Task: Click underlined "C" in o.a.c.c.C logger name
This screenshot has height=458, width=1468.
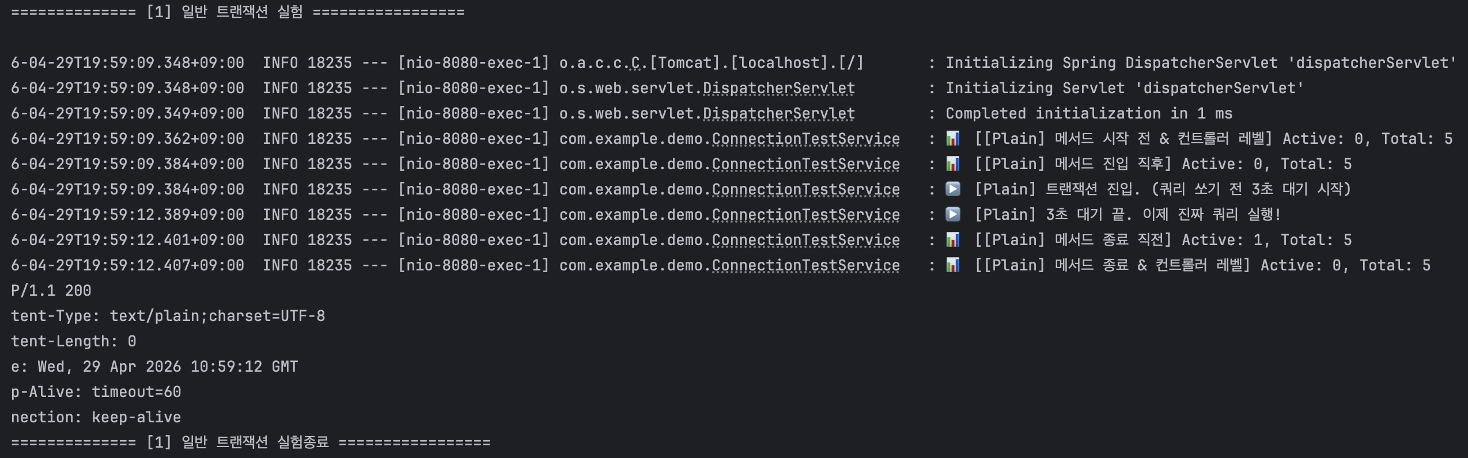Action: coord(635,63)
